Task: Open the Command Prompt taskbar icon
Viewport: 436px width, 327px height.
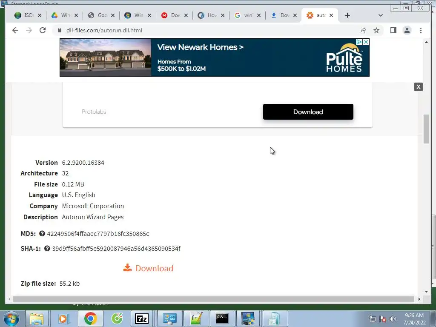Action: (x=222, y=318)
